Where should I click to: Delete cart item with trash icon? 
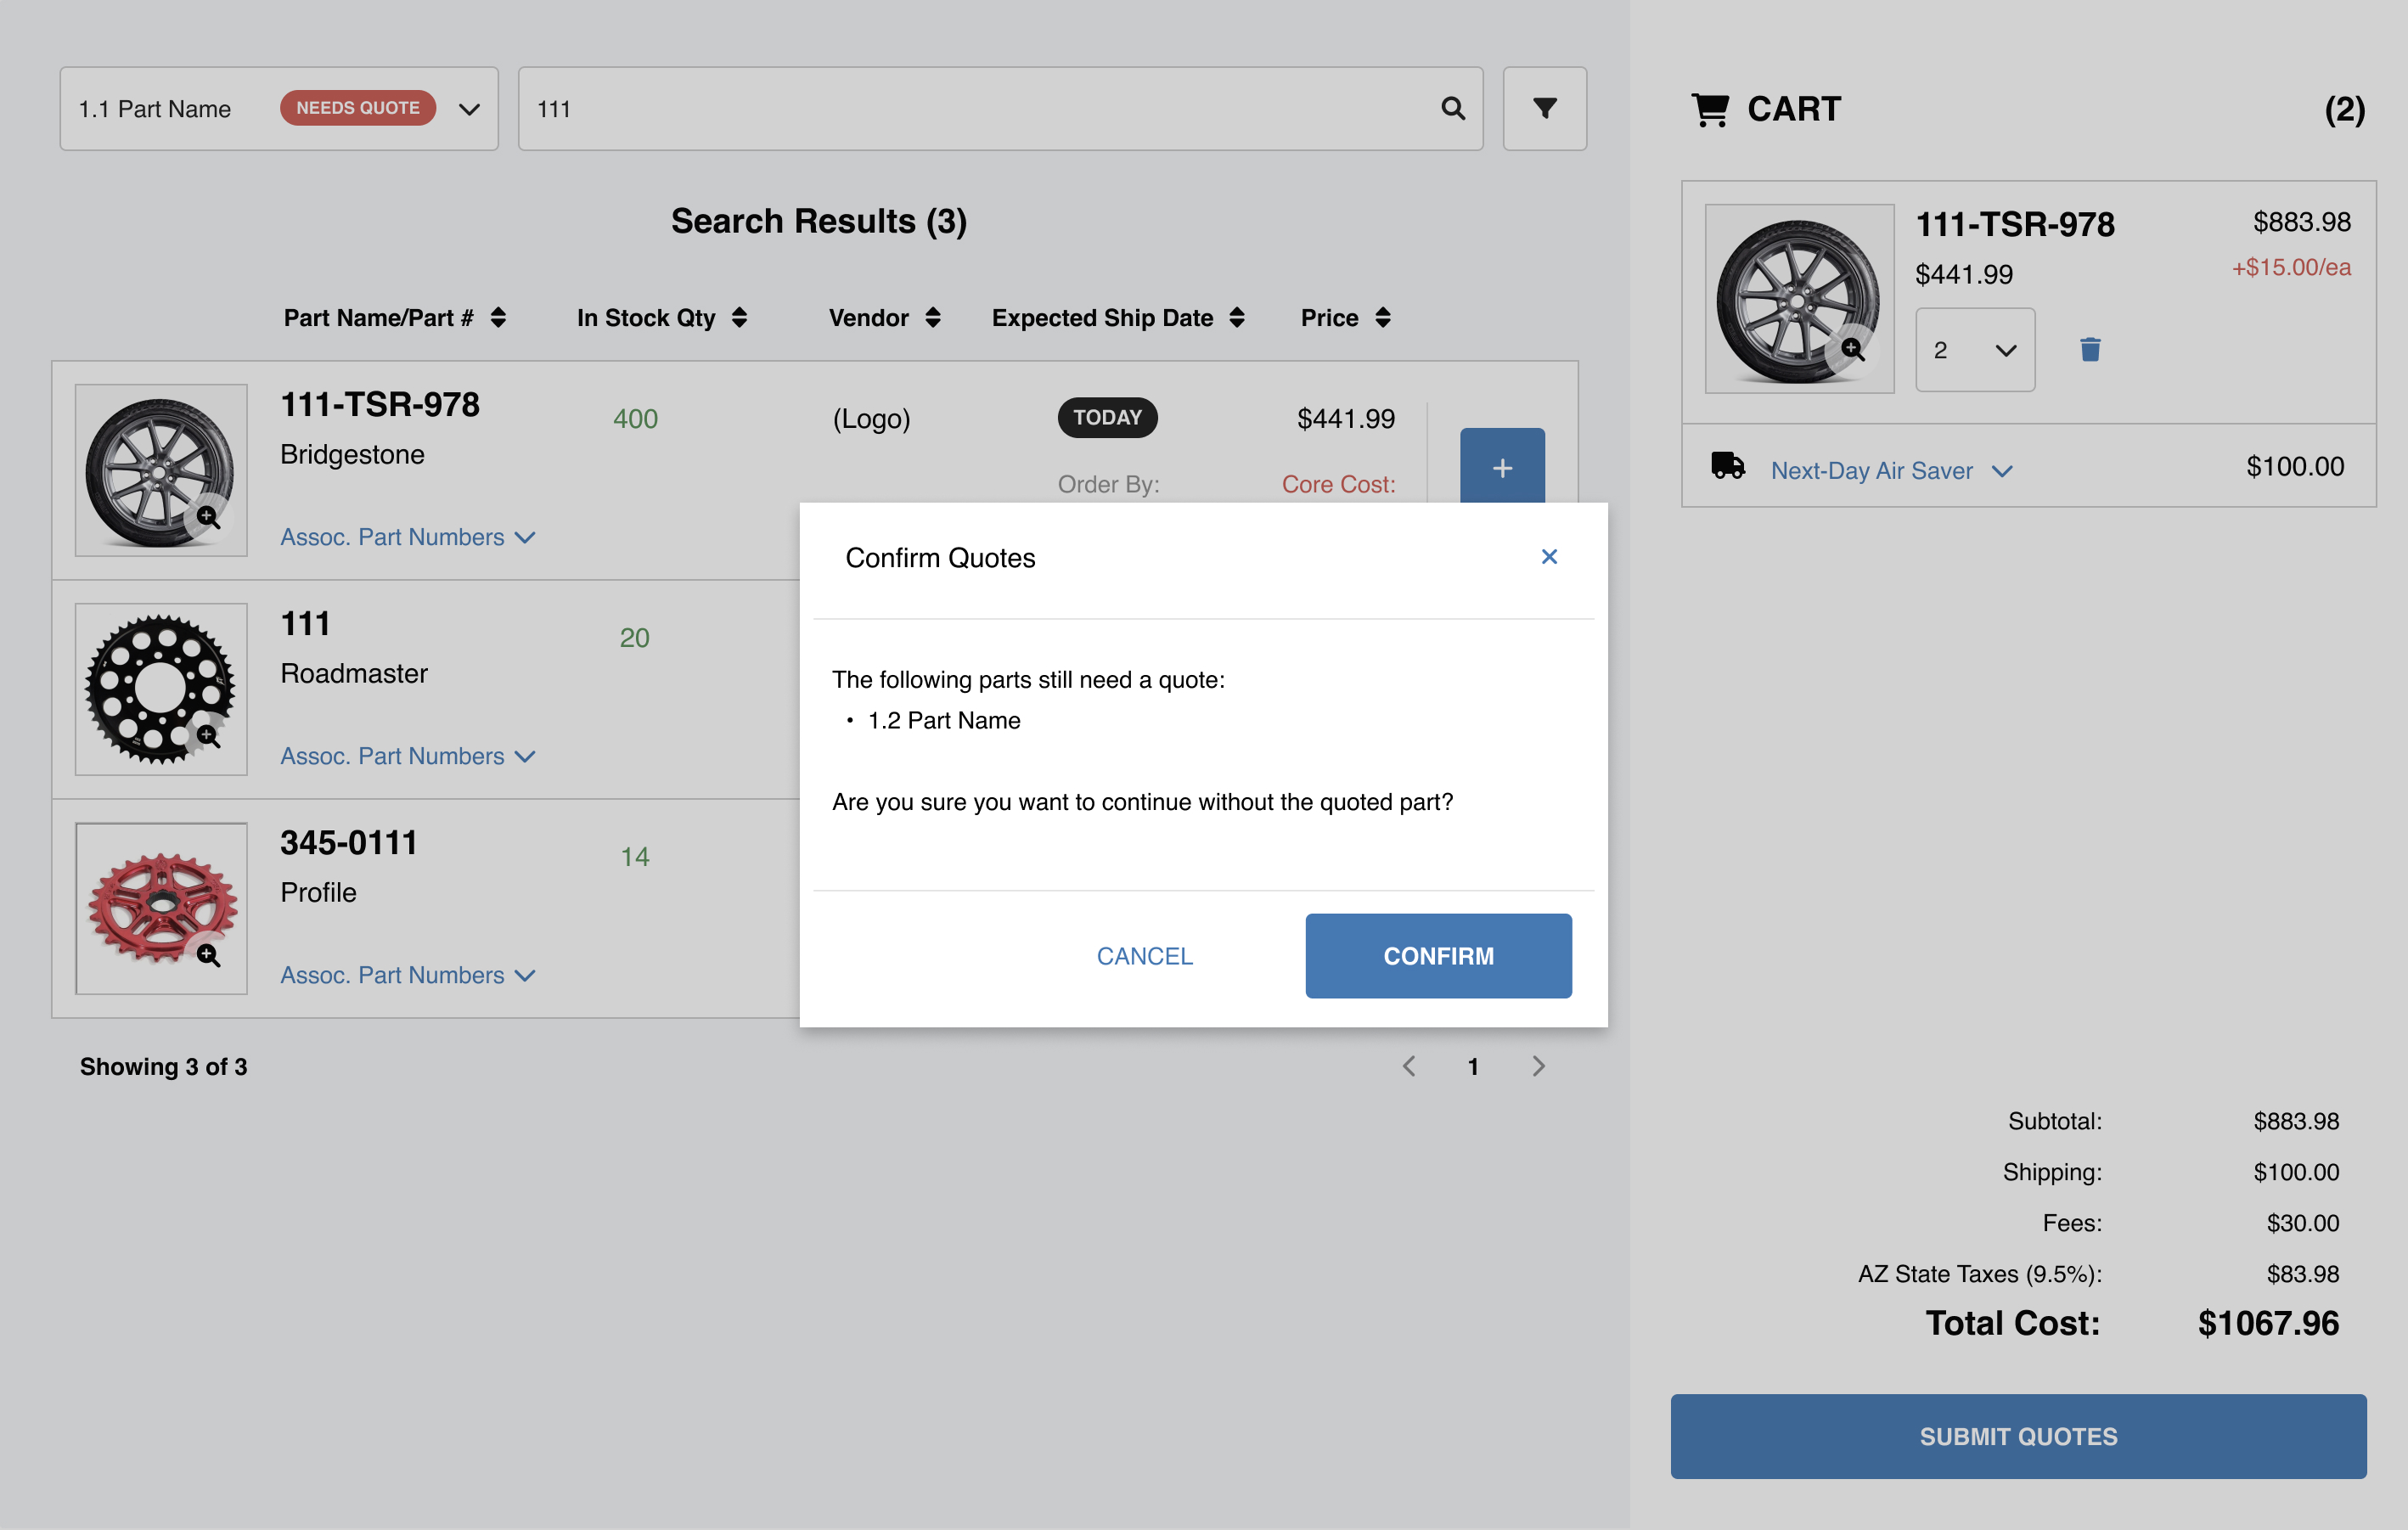pyautogui.click(x=2089, y=350)
